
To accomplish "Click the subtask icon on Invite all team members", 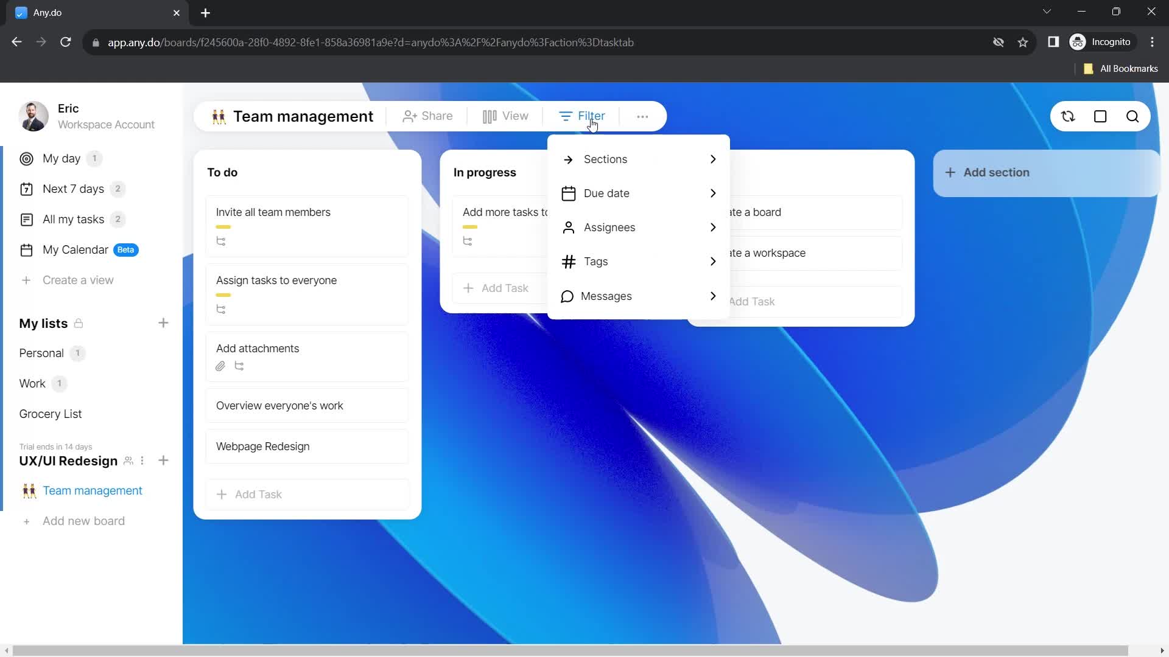I will 221,241.
